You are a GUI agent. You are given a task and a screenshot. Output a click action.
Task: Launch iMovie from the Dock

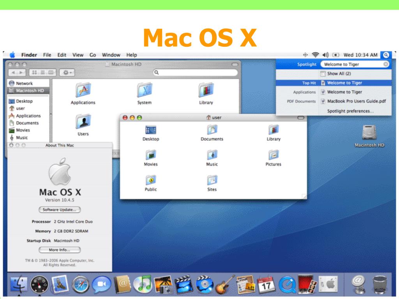(x=184, y=284)
